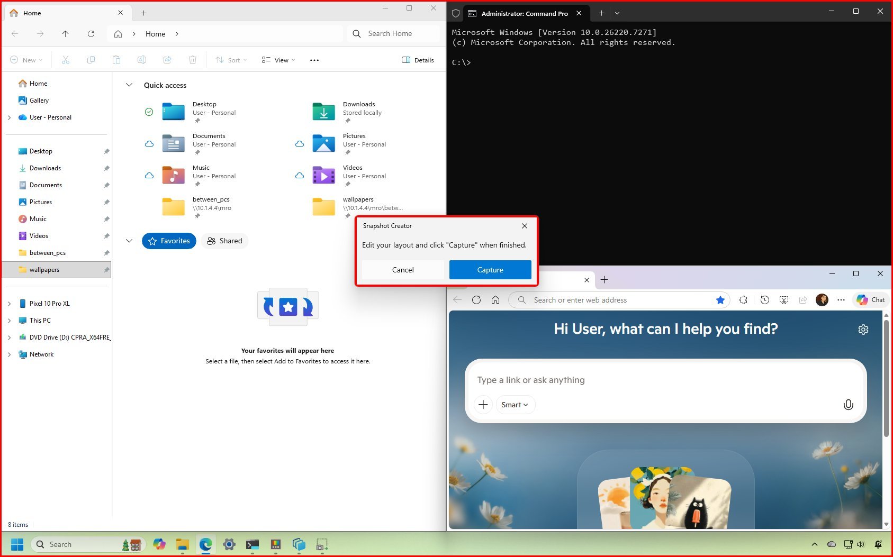This screenshot has width=893, height=557.
Task: Click the Edge home button icon
Action: [495, 300]
